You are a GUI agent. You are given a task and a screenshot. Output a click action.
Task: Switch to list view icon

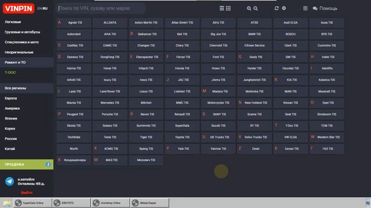[221, 9]
